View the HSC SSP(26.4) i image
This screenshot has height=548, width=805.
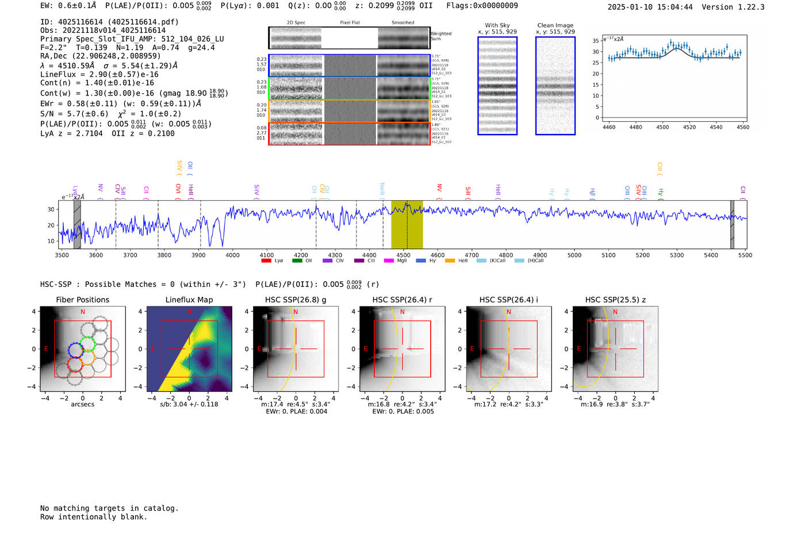(x=509, y=349)
